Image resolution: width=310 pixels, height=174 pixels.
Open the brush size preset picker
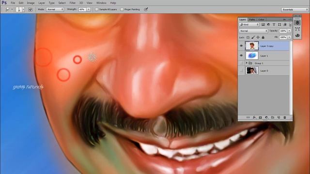point(23,9)
